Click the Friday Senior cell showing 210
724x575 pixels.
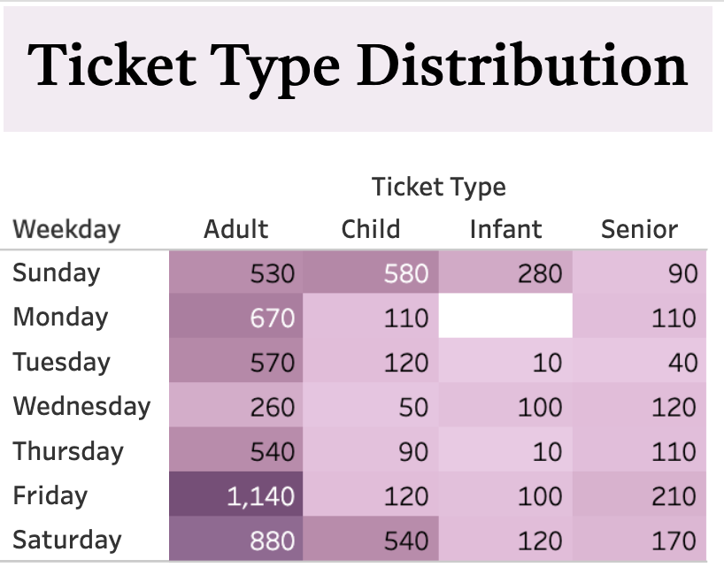pyautogui.click(x=640, y=494)
